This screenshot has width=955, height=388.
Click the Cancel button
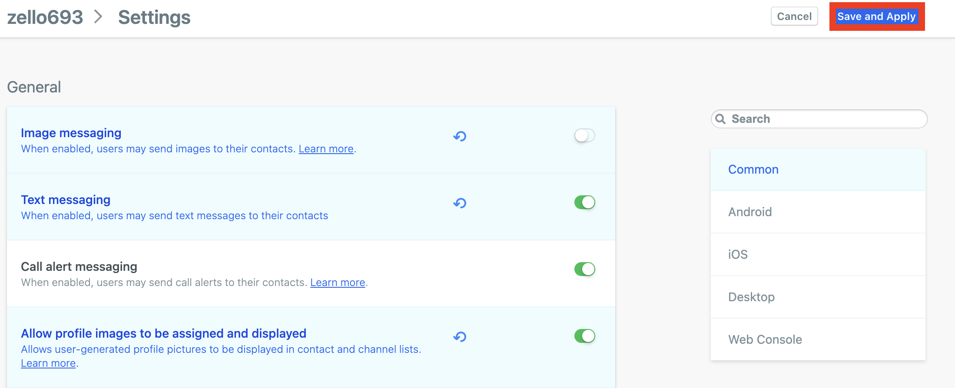point(794,16)
